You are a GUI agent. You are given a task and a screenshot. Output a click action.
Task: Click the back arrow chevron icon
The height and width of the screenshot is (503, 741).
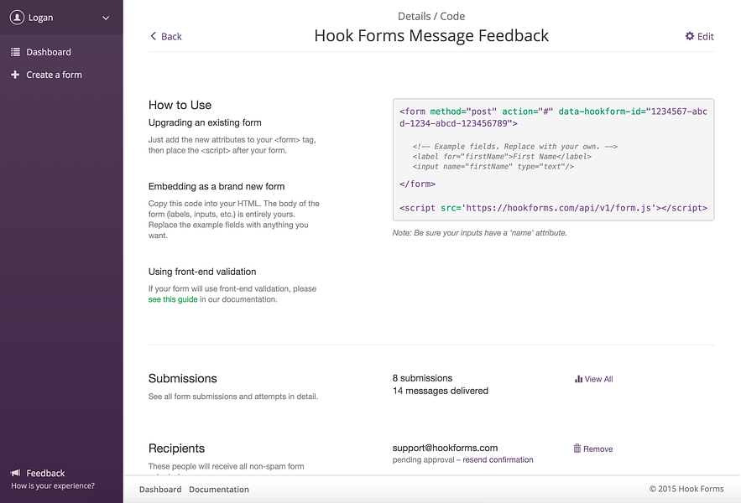tap(153, 36)
